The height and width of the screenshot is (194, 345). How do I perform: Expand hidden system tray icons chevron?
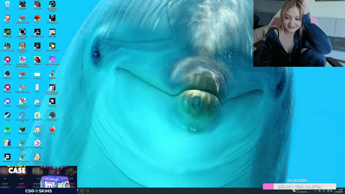click(315, 191)
